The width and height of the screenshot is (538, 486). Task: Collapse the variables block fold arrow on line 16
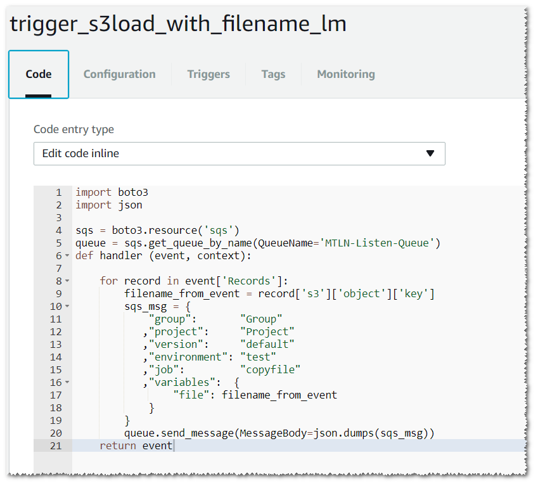click(x=67, y=382)
